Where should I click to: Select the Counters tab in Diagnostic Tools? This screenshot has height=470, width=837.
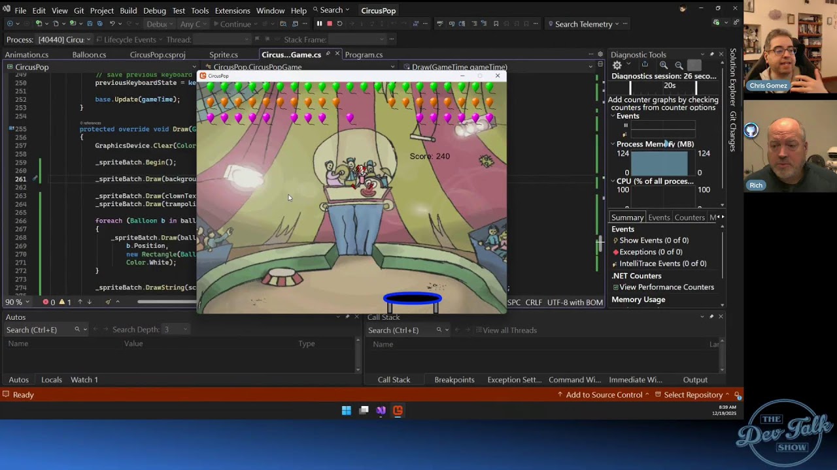(x=690, y=217)
